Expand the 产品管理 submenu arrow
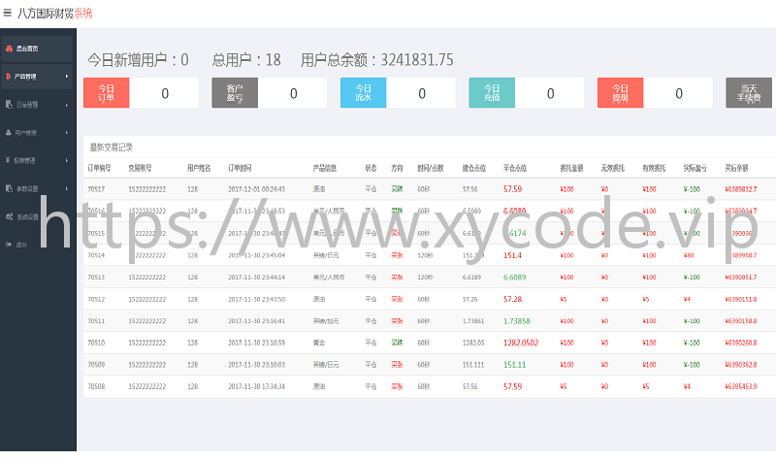Image resolution: width=776 pixels, height=461 pixels. [x=67, y=77]
